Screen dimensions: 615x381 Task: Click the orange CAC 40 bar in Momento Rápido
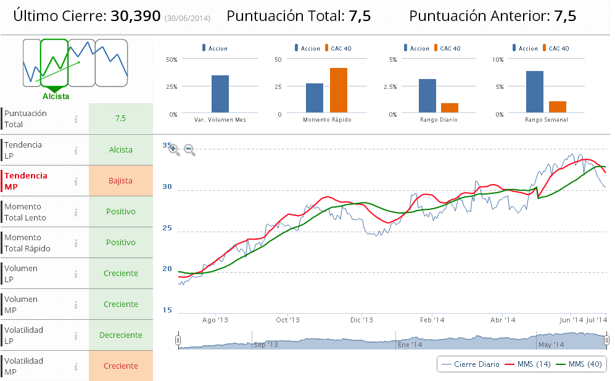[x=339, y=90]
